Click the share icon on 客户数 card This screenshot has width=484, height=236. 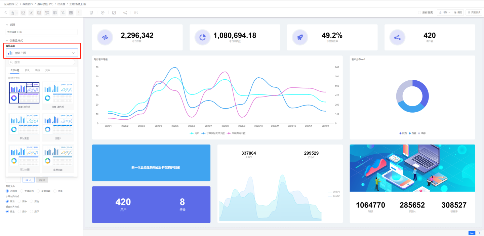pos(397,37)
